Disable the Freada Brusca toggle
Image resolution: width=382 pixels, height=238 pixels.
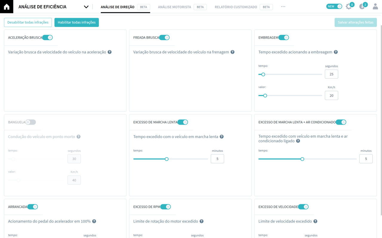[x=164, y=37]
